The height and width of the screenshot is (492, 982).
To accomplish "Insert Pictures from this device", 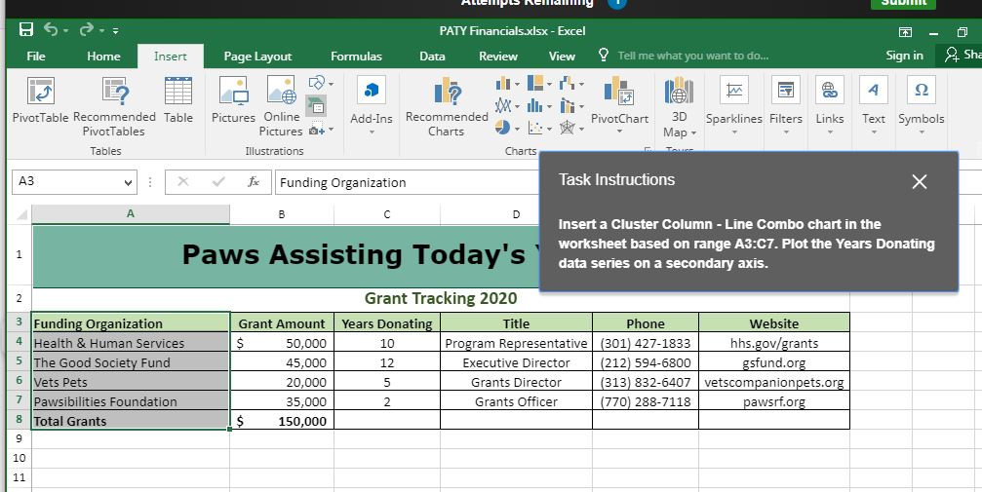I will 234,99.
